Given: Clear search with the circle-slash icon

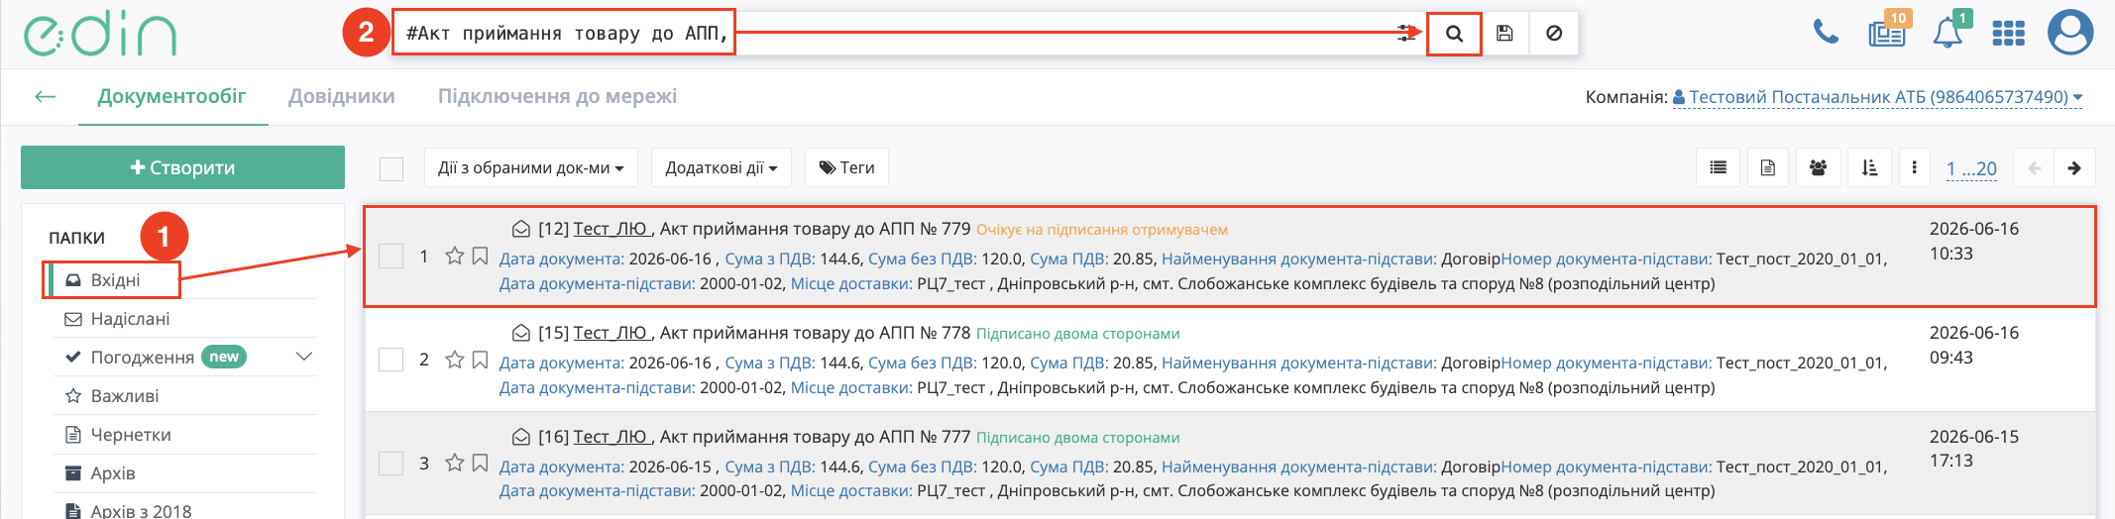Looking at the screenshot, I should (1554, 34).
